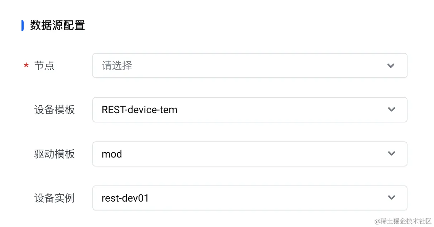The width and height of the screenshot is (434, 227).
Task: Click the chevron arrow in the 设备实例 field
Action: [x=391, y=198]
